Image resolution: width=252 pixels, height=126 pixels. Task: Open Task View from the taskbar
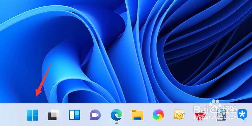[x=54, y=115]
